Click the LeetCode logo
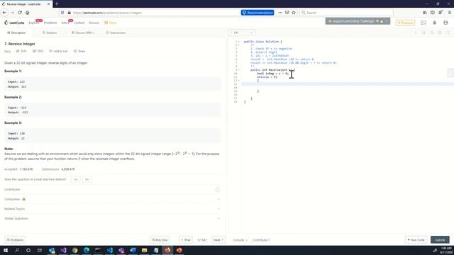 tap(14, 23)
